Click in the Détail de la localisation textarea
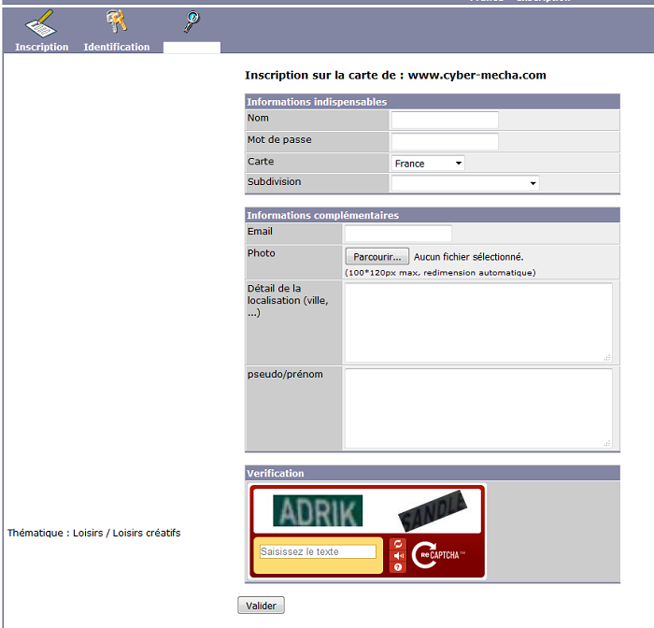 (478, 322)
